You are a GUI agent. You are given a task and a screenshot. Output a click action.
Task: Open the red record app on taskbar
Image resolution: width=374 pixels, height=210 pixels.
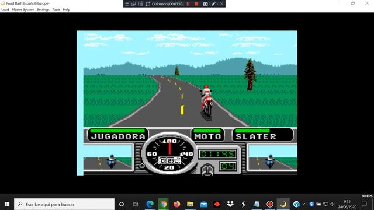click(x=270, y=204)
